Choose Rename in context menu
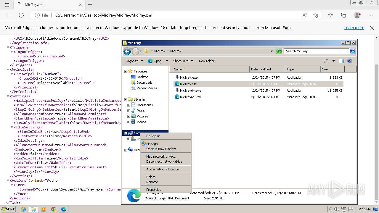Viewport: 379px width, 213px height. [x=166, y=182]
